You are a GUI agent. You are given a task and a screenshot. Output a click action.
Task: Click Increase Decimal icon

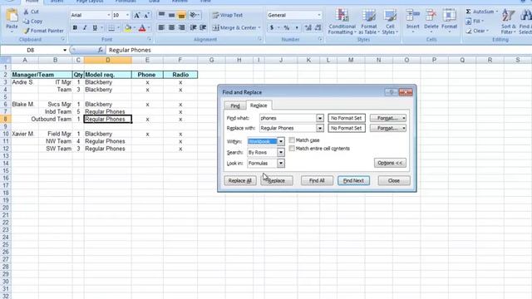pos(308,27)
